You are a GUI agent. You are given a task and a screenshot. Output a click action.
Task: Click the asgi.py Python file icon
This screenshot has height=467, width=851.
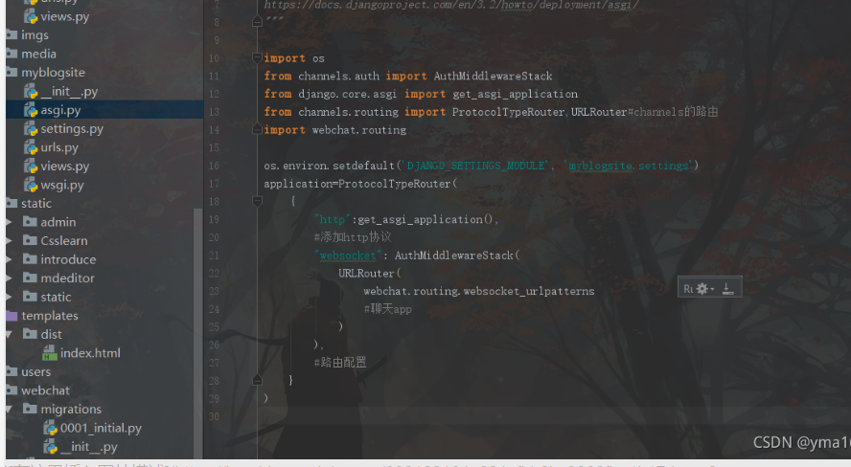point(31,110)
